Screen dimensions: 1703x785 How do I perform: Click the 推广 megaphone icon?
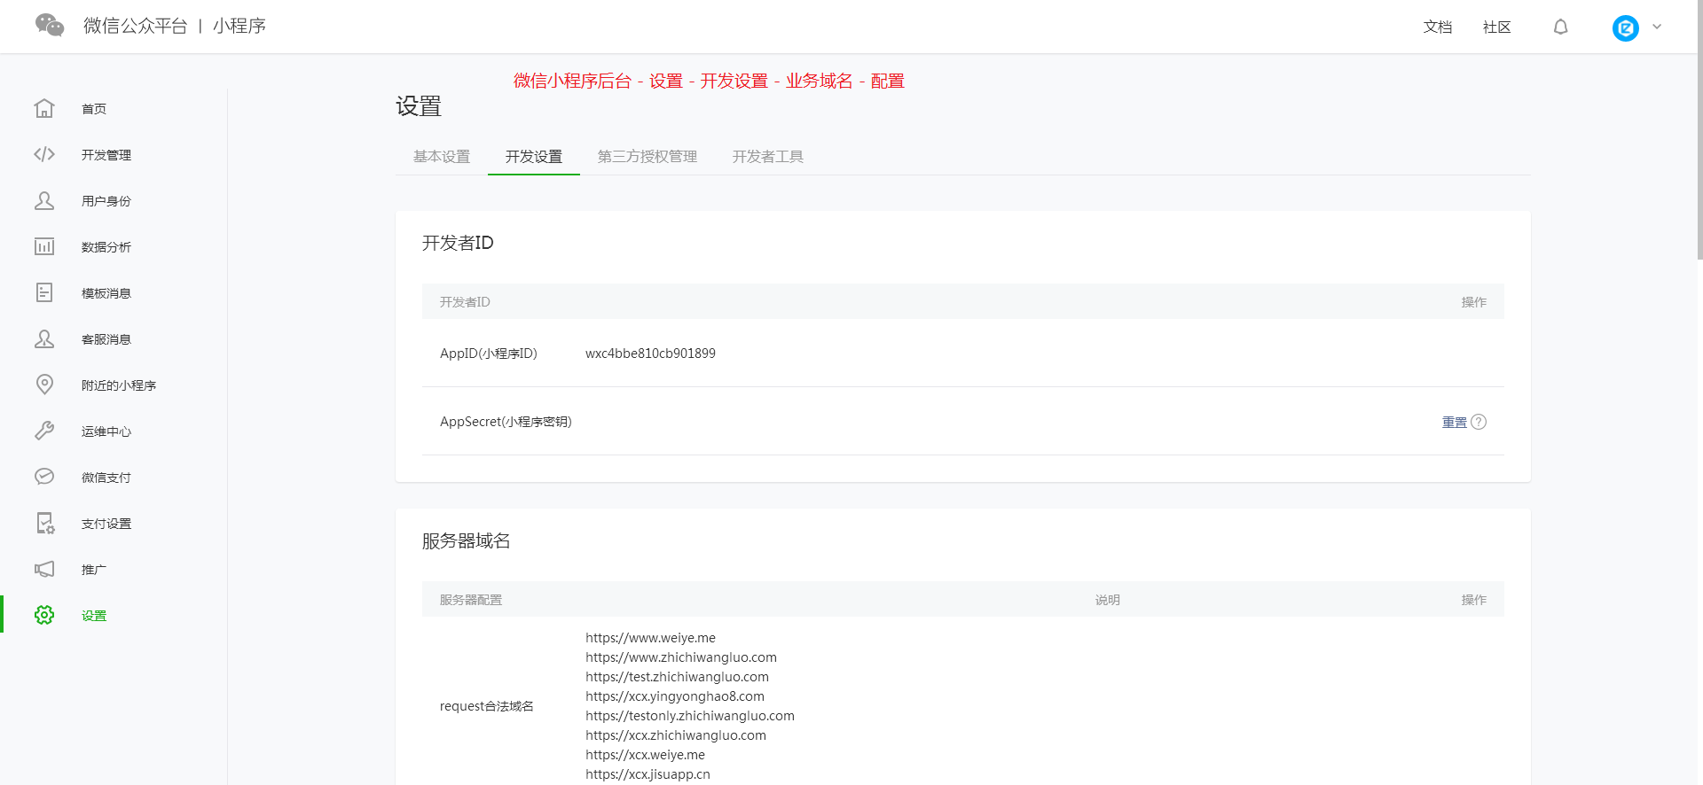click(x=44, y=569)
